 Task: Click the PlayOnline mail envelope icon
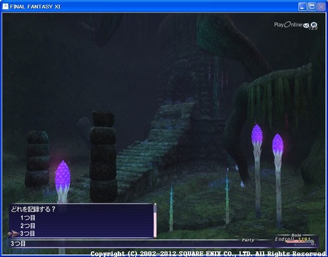(306, 26)
